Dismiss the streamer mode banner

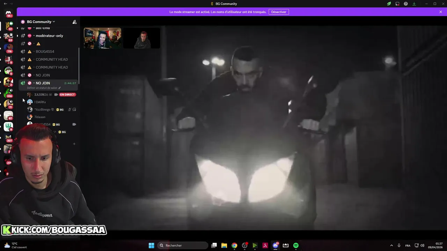(441, 12)
